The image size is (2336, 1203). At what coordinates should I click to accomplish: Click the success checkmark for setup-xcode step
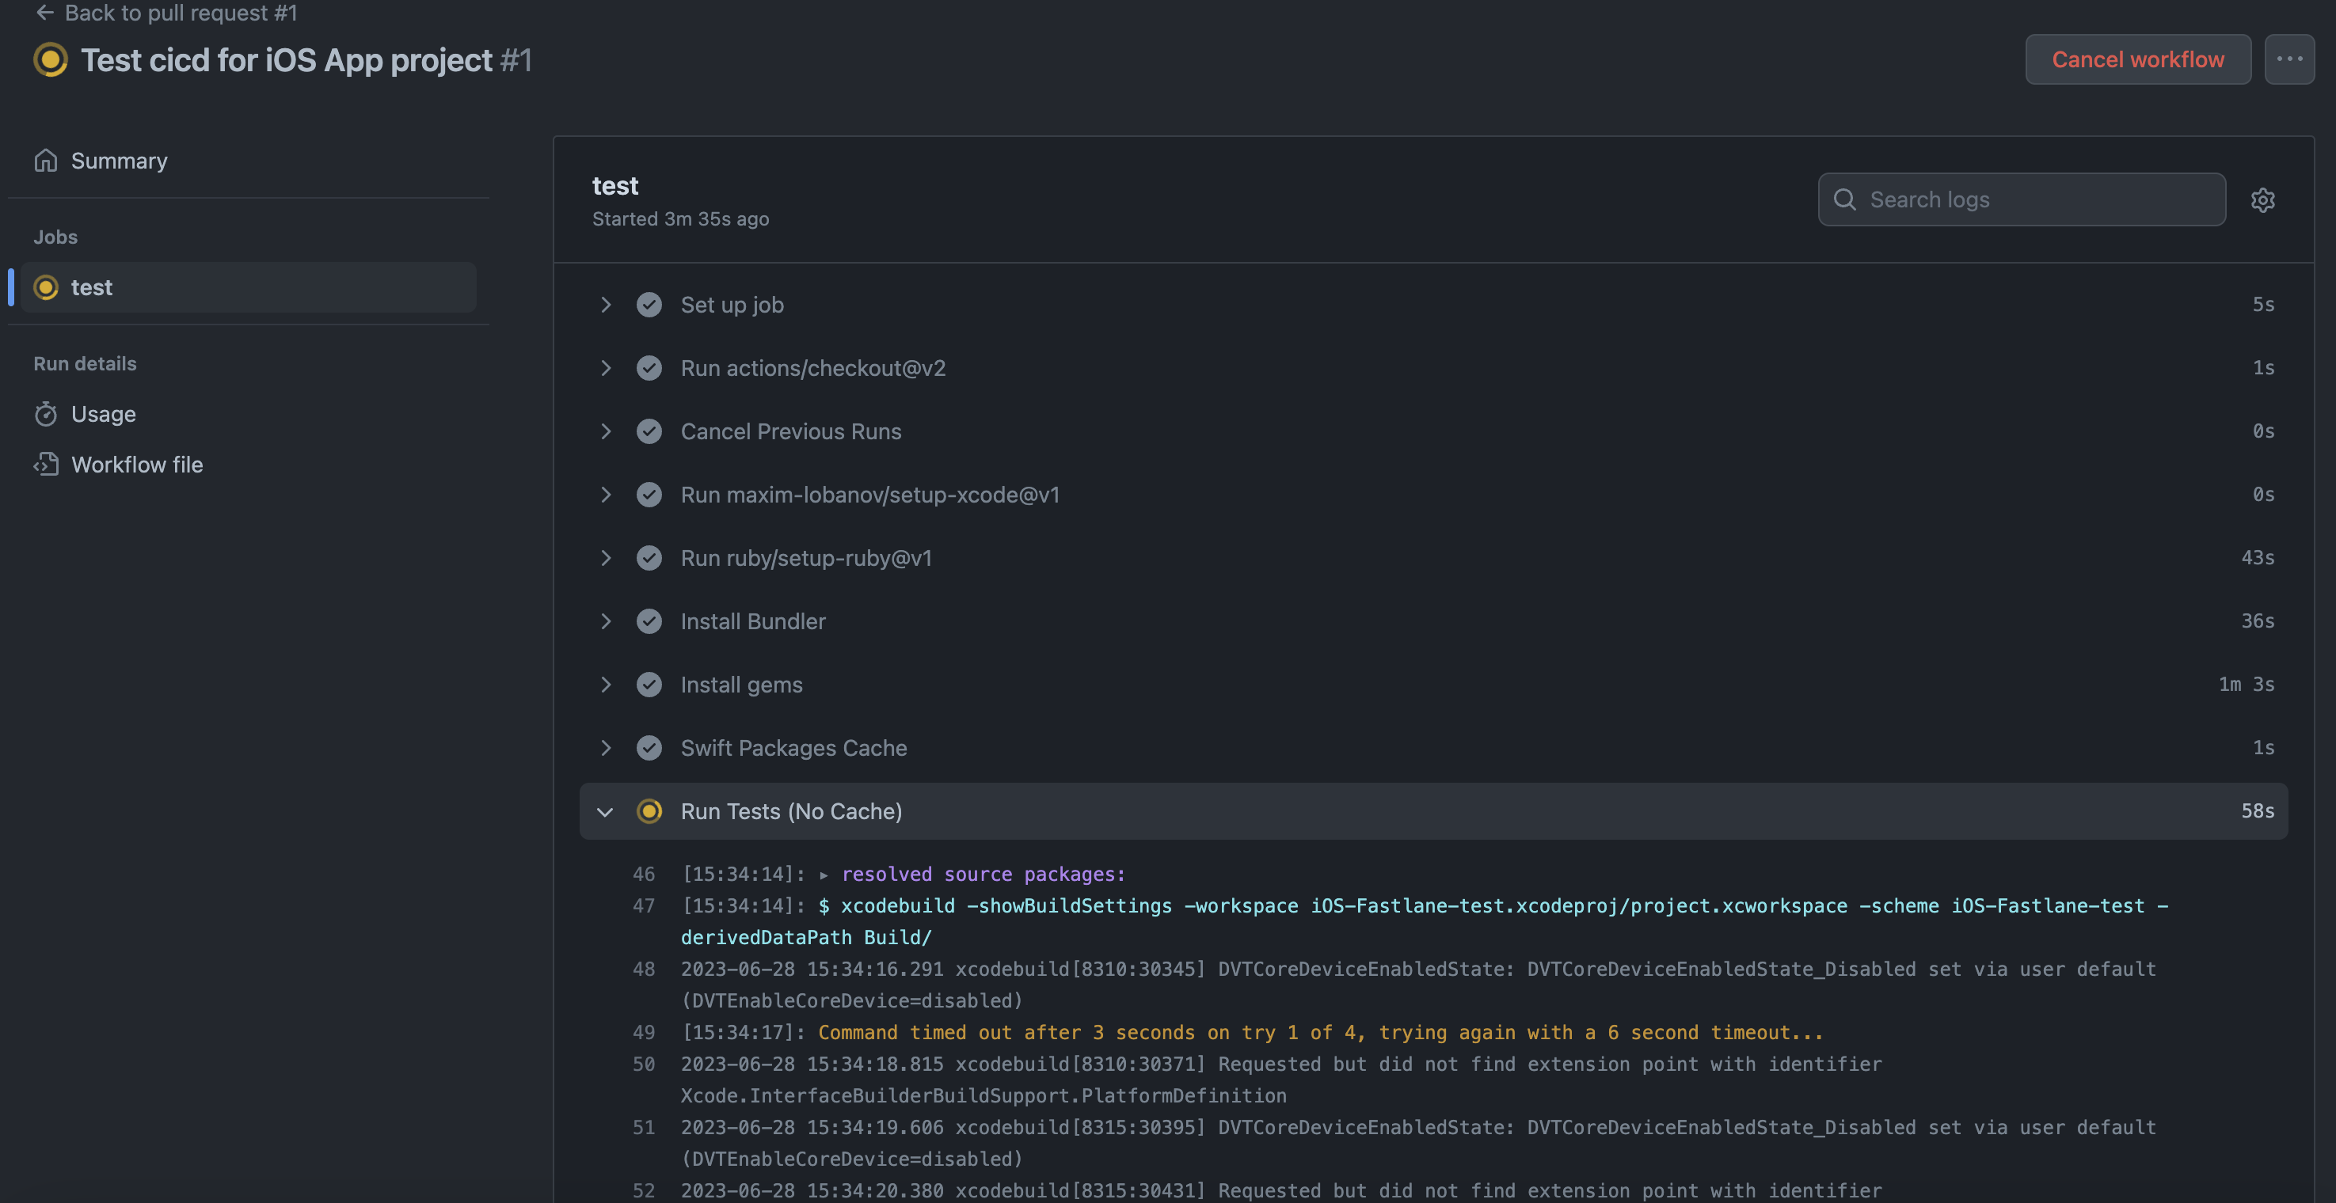coord(649,495)
